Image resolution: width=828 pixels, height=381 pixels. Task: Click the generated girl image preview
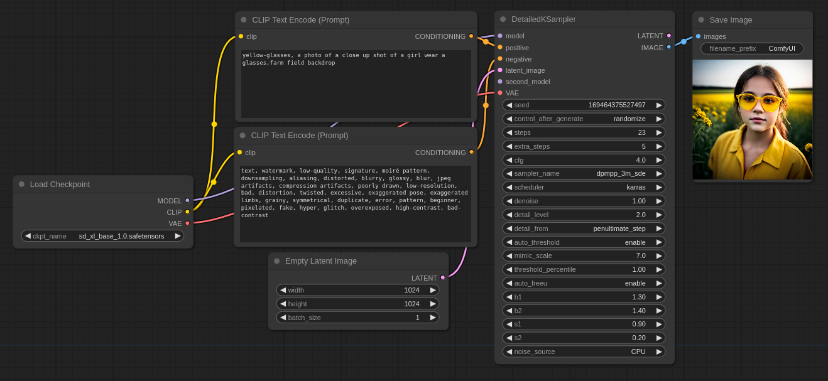752,119
